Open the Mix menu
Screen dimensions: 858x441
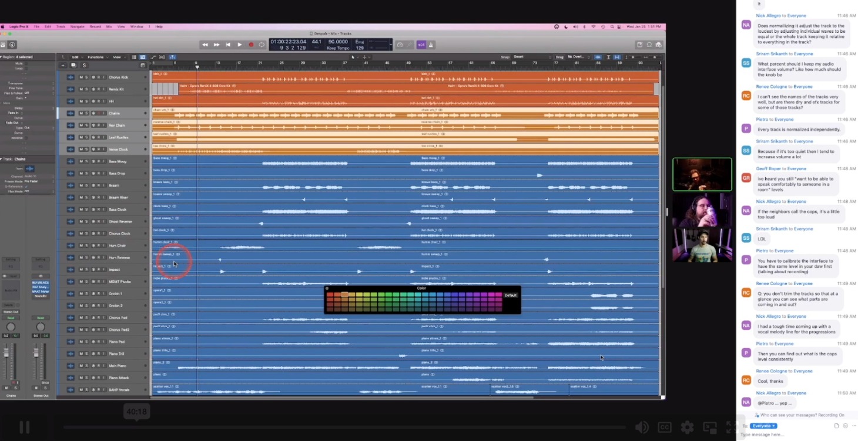109,26
